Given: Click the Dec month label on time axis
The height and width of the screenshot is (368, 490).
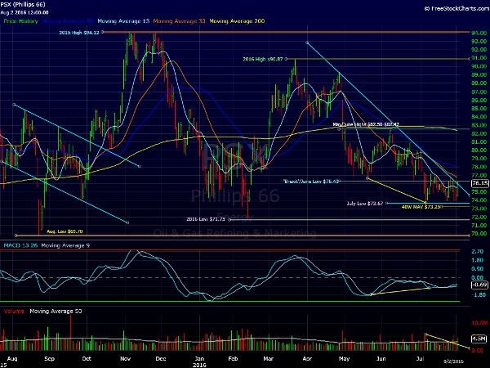Looking at the screenshot, I should click(x=161, y=359).
